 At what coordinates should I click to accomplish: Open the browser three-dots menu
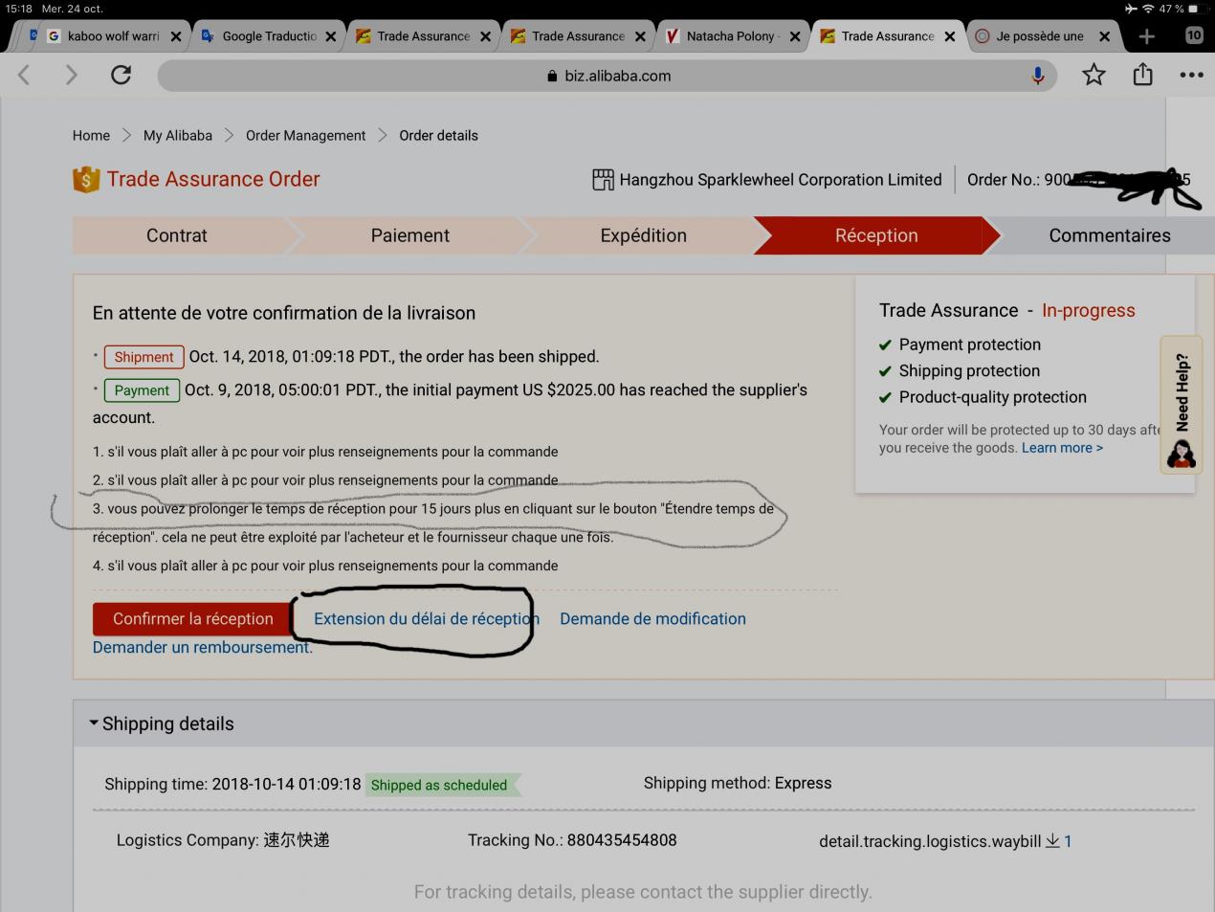(1191, 75)
